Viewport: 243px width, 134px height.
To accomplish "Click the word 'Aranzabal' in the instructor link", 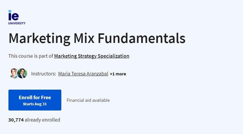I will coord(97,74).
